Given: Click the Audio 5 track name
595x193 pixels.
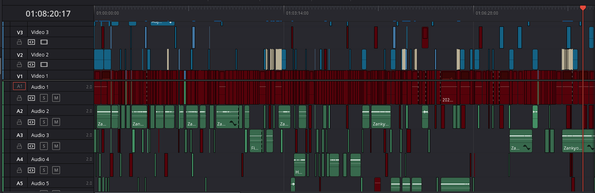Looking at the screenshot, I should [x=40, y=184].
